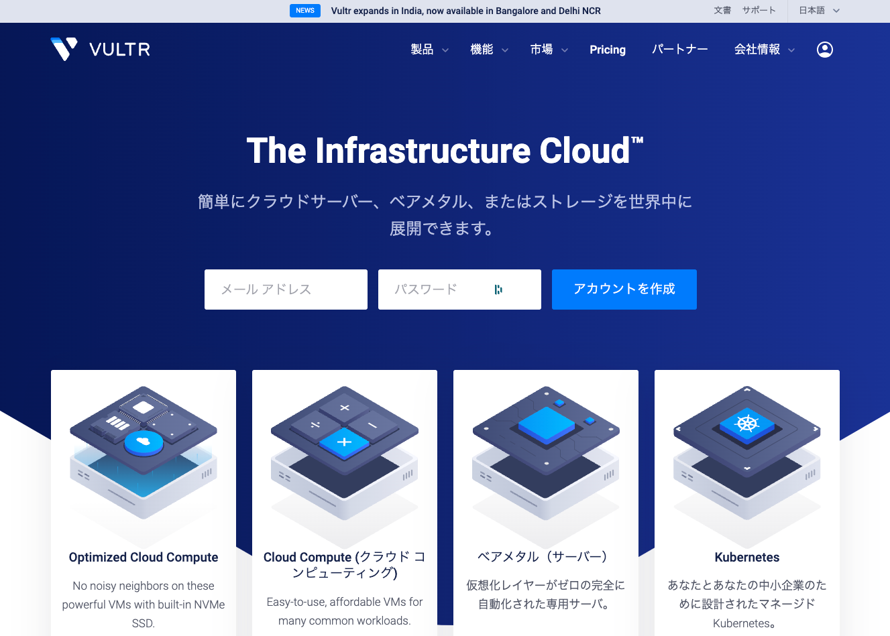Image resolution: width=890 pixels, height=636 pixels.
Task: Open the パートナー menu item
Action: 679,49
